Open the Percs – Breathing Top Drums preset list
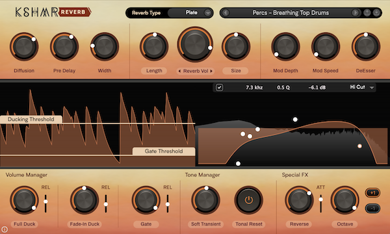Viewport: 390px width, 234px height. point(291,13)
